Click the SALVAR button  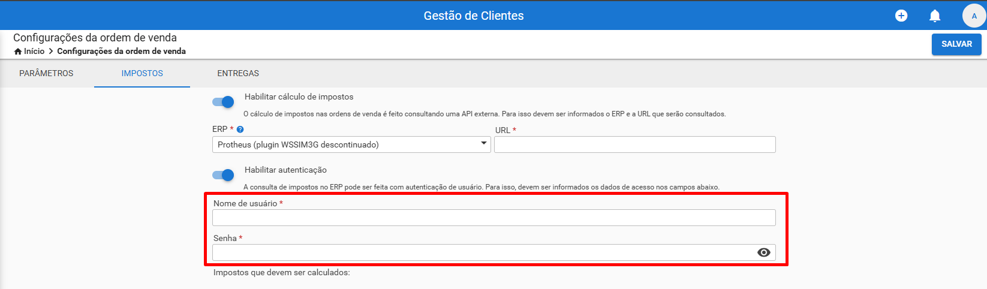point(956,44)
